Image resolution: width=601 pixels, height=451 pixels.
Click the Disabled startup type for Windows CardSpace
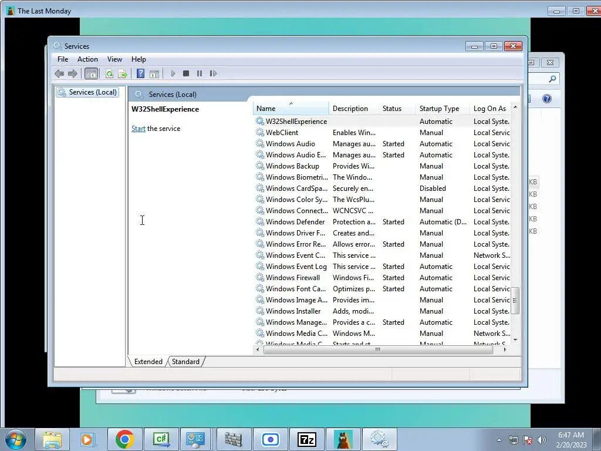pos(433,189)
